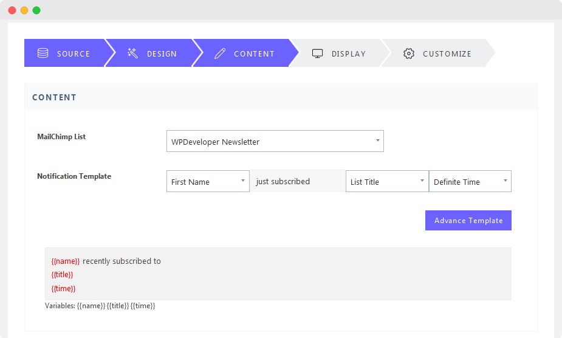
Task: Click the {{time}} variable in template
Action: [63, 289]
